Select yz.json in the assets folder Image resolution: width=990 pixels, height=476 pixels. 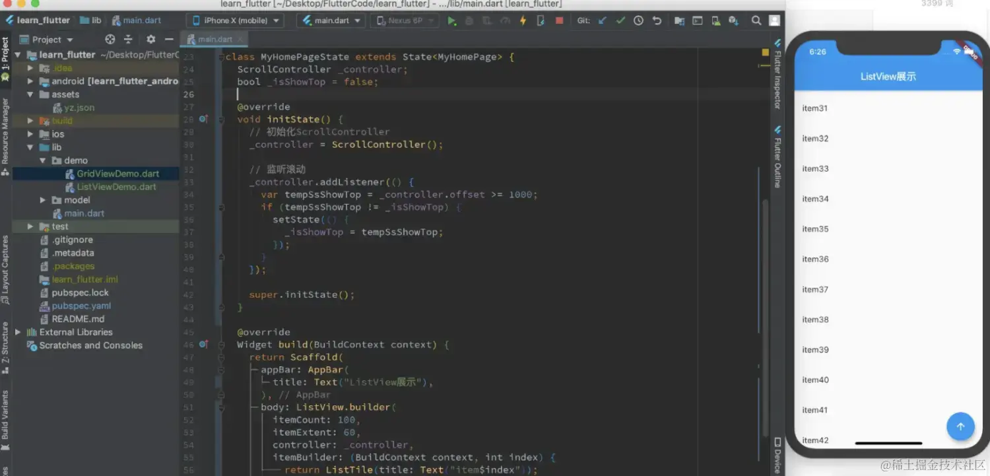[x=79, y=108]
